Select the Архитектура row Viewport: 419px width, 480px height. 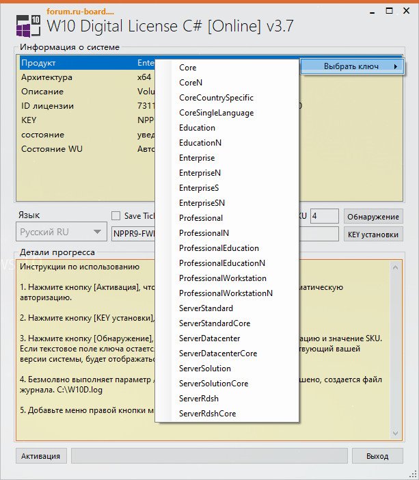point(87,77)
